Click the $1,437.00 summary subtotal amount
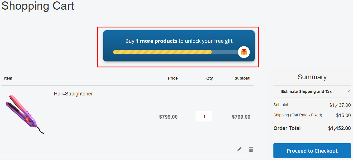Viewport: 353px width, 160px height. point(340,105)
